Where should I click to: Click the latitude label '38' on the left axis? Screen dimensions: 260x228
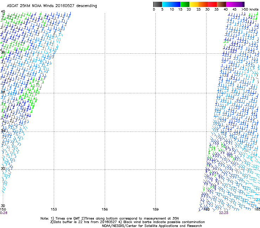[3, 52]
